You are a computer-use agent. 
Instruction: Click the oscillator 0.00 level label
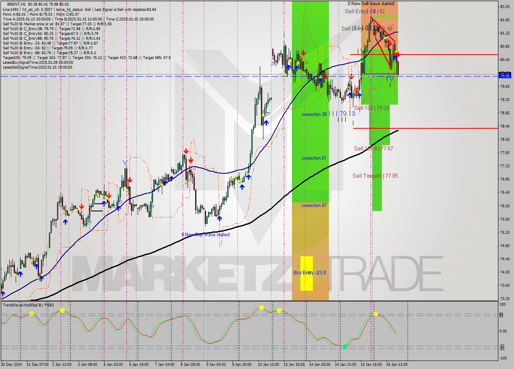(x=504, y=331)
